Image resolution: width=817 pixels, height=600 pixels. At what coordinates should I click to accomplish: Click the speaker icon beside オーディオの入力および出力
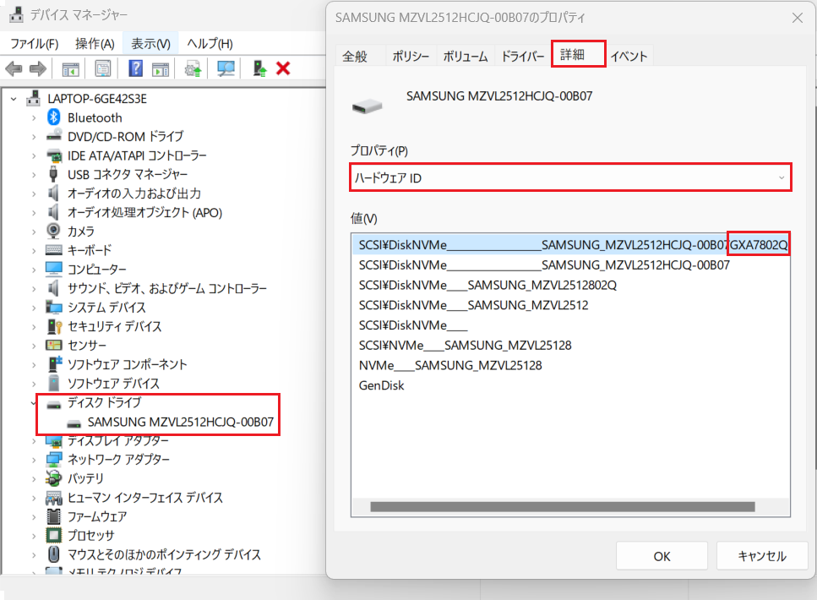pos(53,193)
